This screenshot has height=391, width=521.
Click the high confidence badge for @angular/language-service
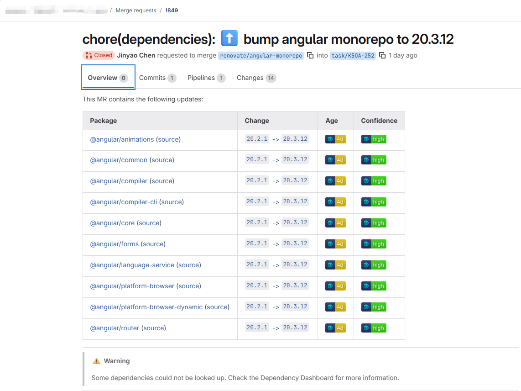pyautogui.click(x=374, y=265)
